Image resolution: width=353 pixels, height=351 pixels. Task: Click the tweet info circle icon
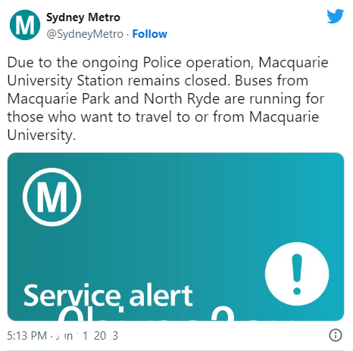[x=336, y=335]
